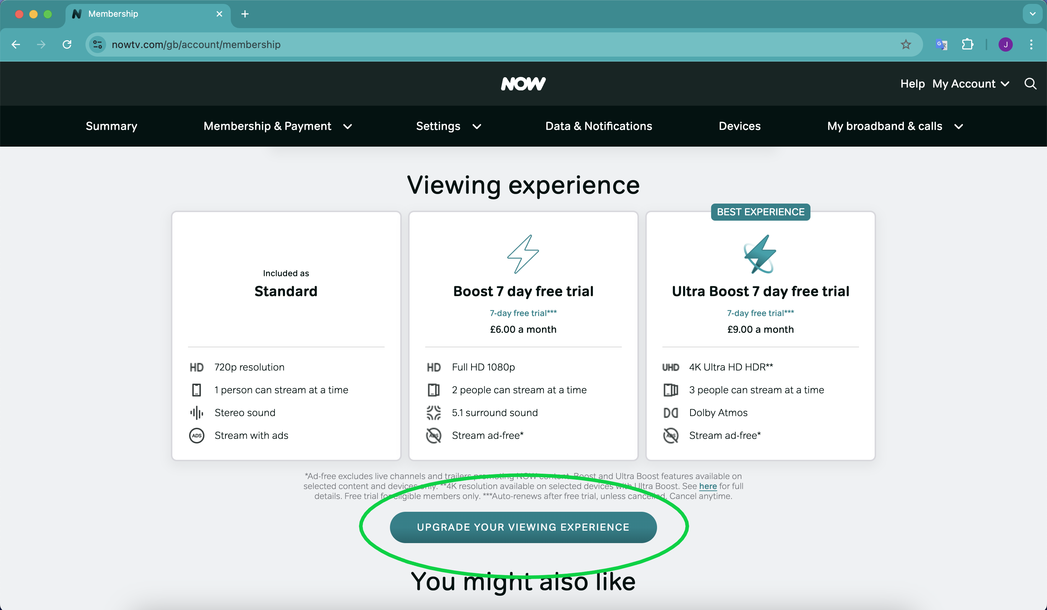Click the three-device icon for 3 people
1047x610 pixels.
[x=671, y=390]
